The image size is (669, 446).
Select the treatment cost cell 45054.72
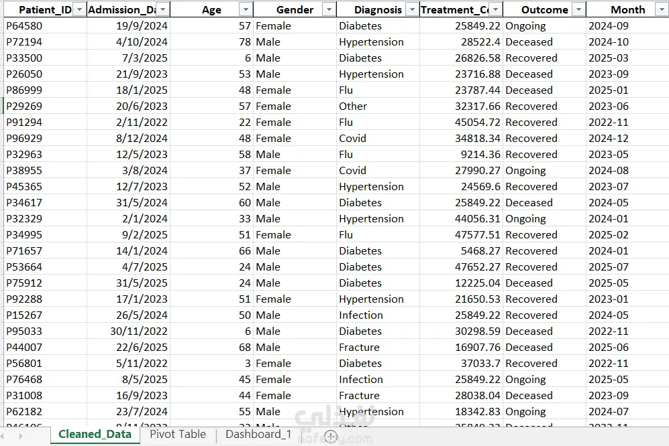tap(461, 123)
